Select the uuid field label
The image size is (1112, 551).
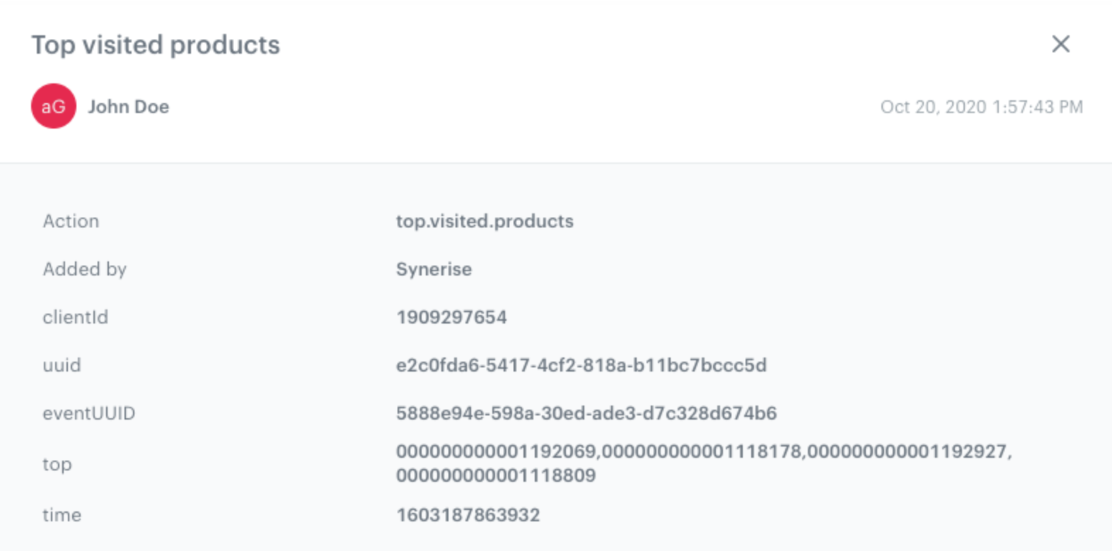pyautogui.click(x=62, y=365)
